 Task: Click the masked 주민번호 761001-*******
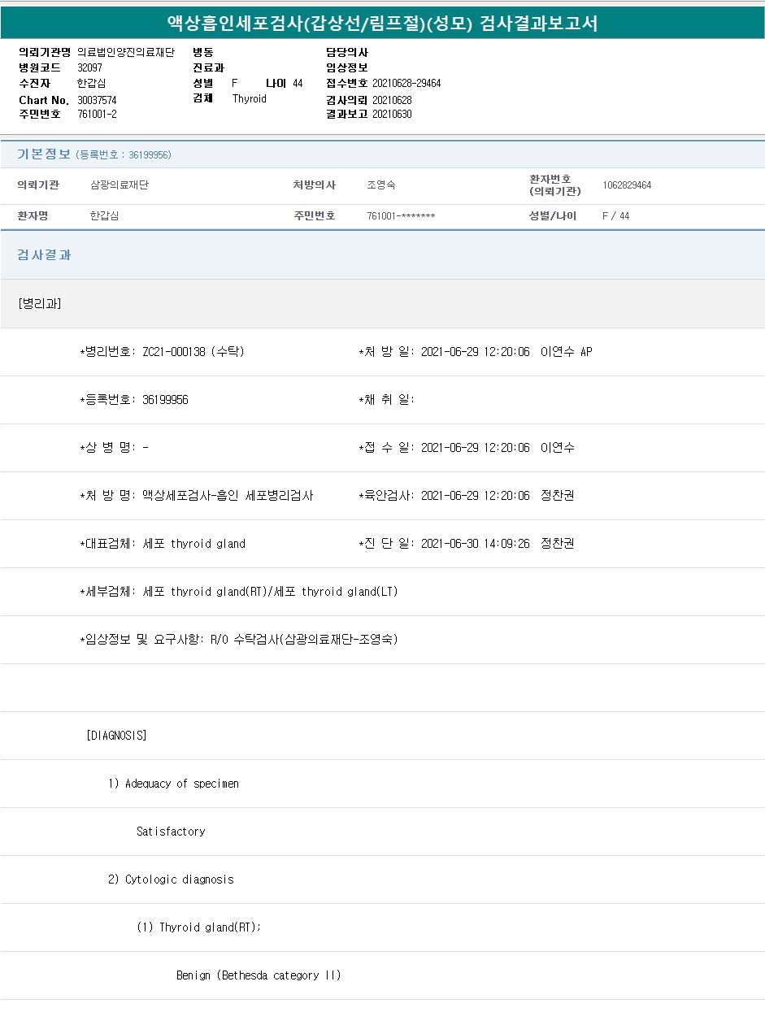pos(401,216)
